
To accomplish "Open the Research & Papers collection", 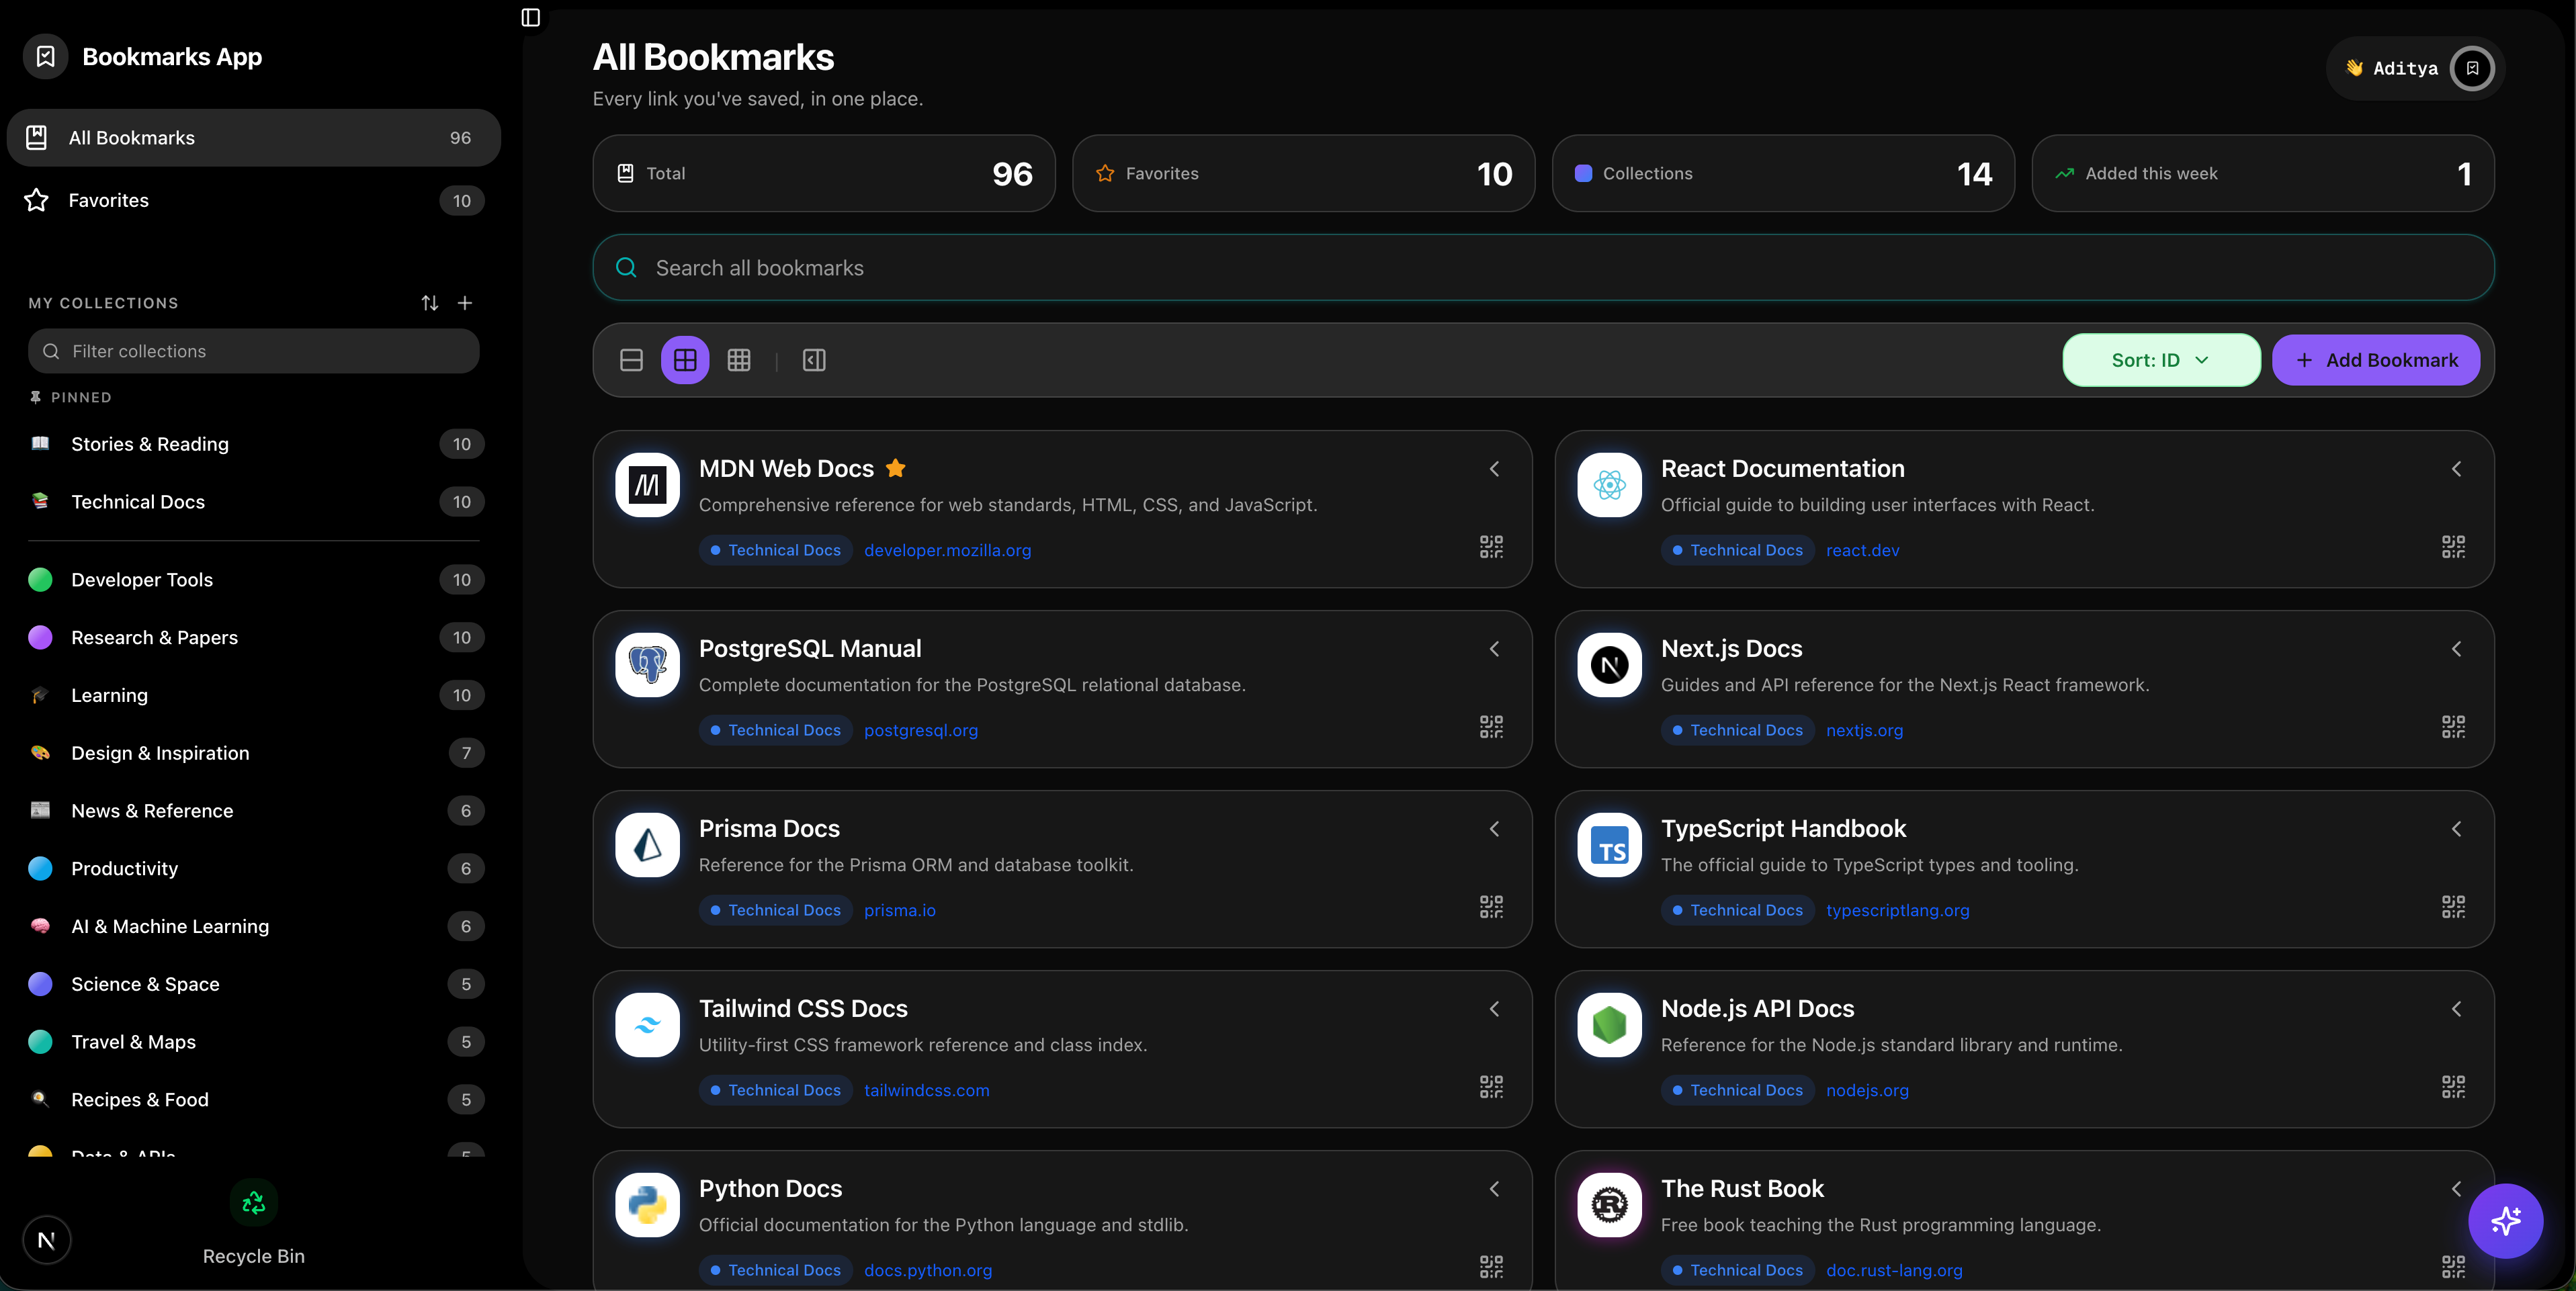I will point(253,638).
